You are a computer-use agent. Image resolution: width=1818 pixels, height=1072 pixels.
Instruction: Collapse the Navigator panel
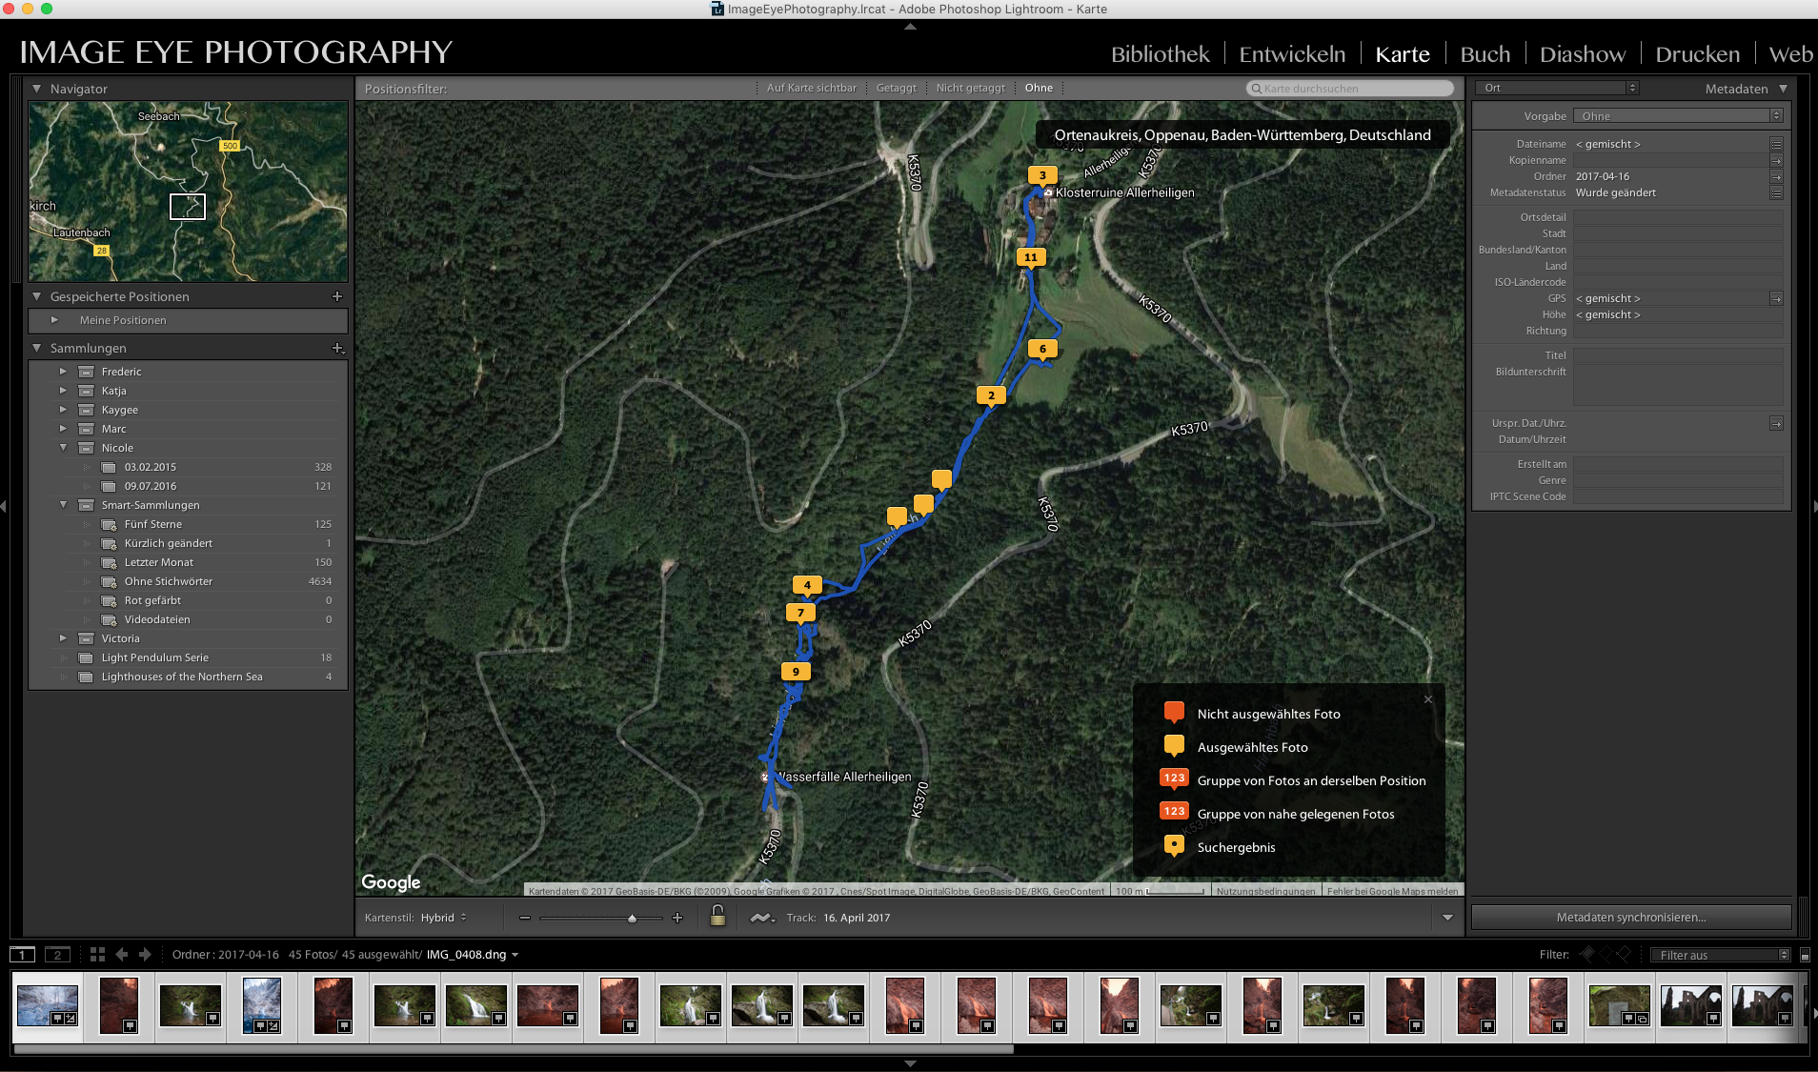(36, 89)
